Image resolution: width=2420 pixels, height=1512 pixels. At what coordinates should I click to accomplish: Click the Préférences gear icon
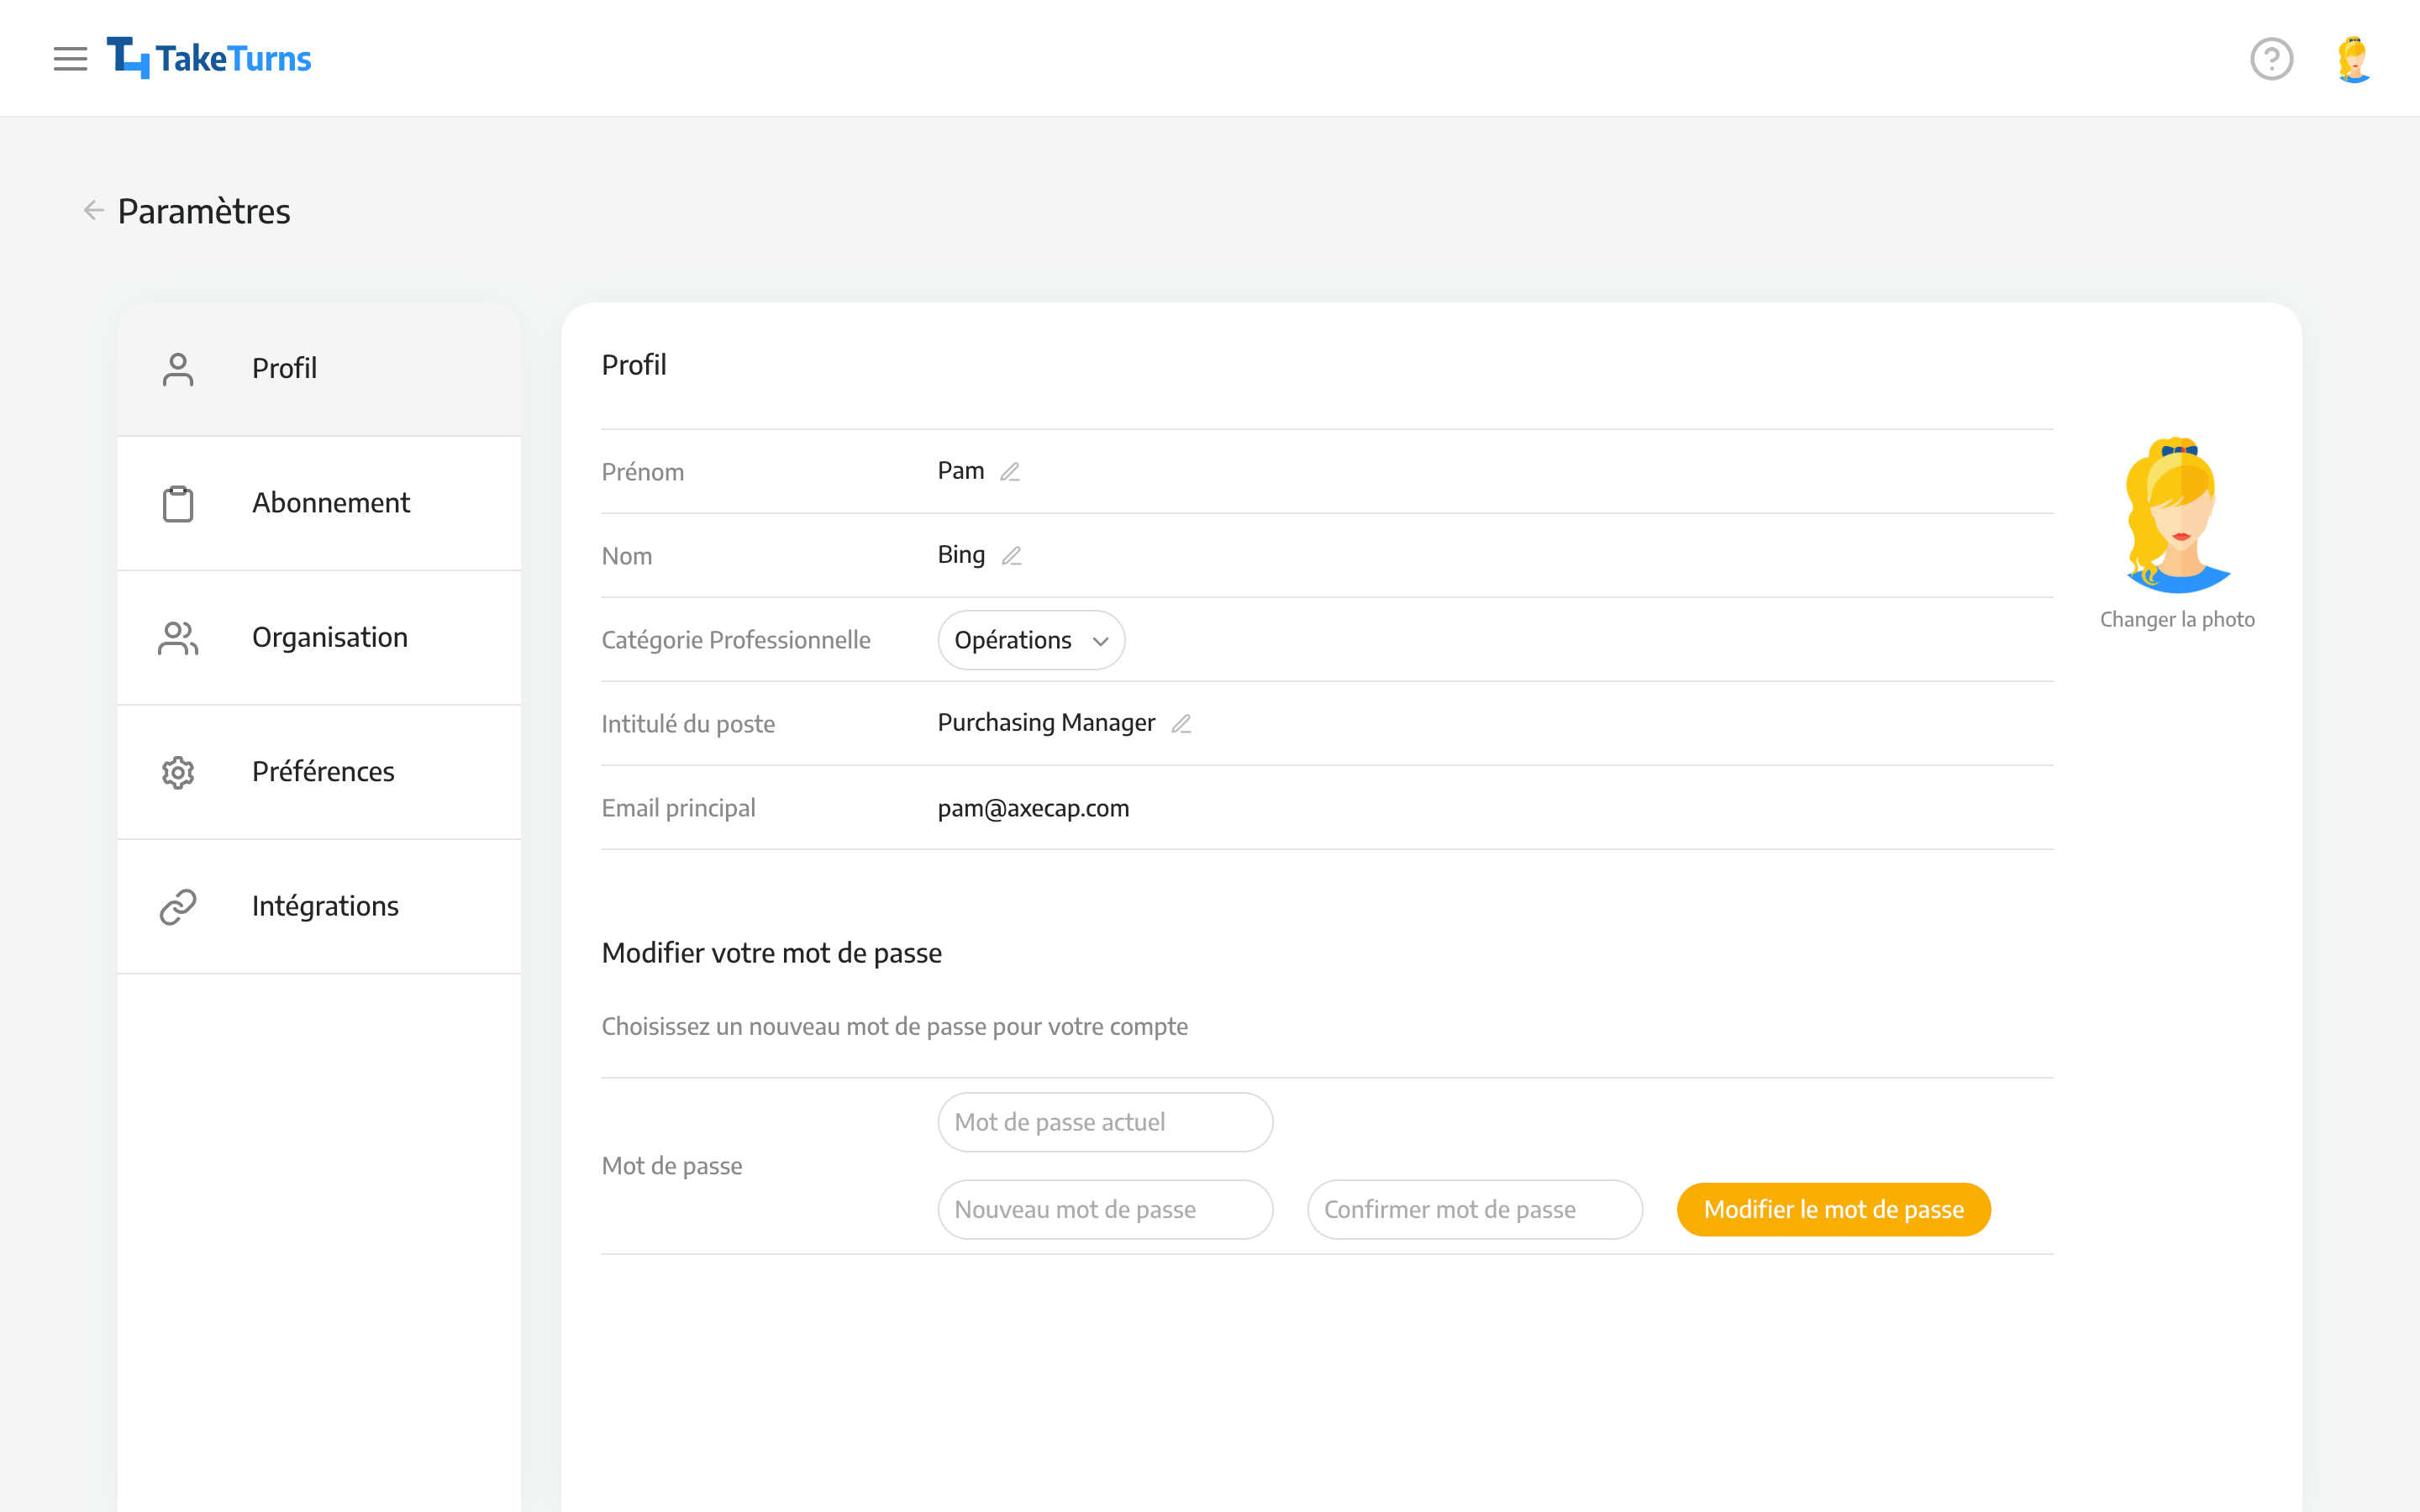click(x=174, y=772)
